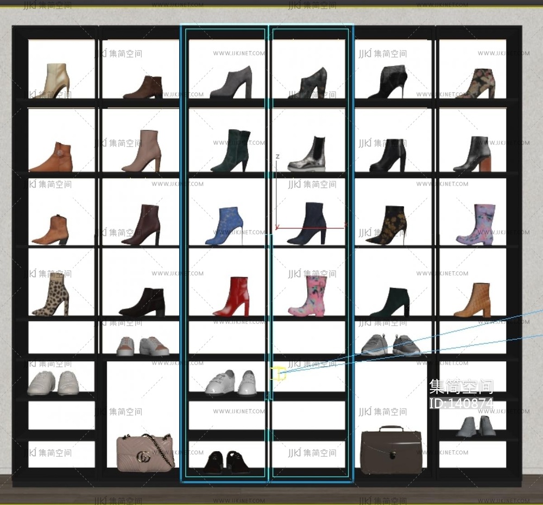Image resolution: width=543 pixels, height=505 pixels.
Task: Click the tan quilted ankle boot
Action: click(x=473, y=301)
